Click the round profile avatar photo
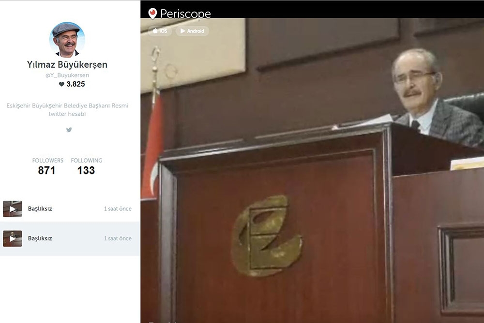The image size is (484, 323). [x=67, y=40]
